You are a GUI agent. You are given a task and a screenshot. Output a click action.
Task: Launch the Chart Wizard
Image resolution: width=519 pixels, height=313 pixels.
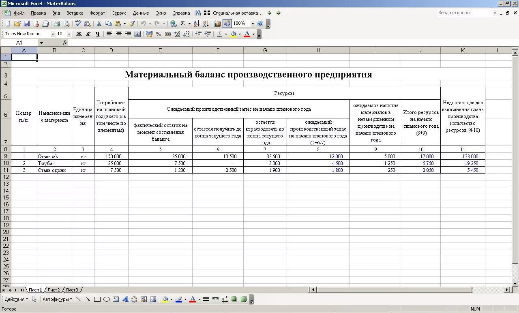(218, 24)
